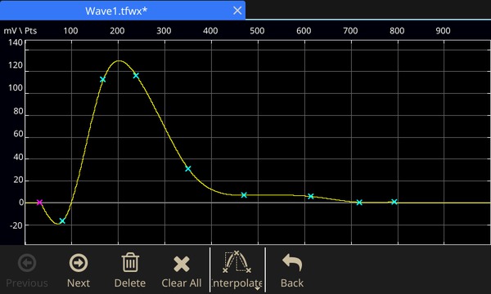Select the cyan point near 720 Pts

(x=359, y=203)
